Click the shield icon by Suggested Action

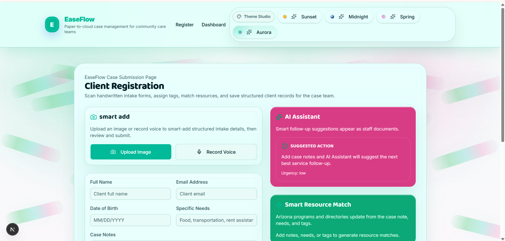pyautogui.click(x=284, y=146)
